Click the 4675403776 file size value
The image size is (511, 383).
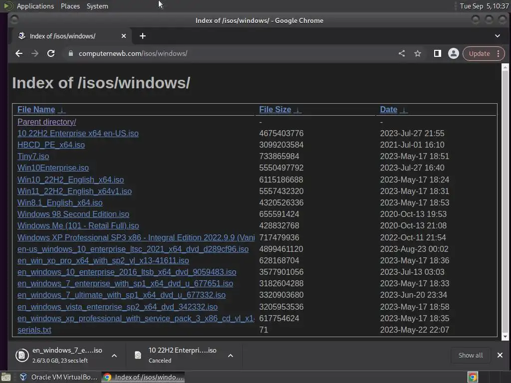click(x=281, y=133)
